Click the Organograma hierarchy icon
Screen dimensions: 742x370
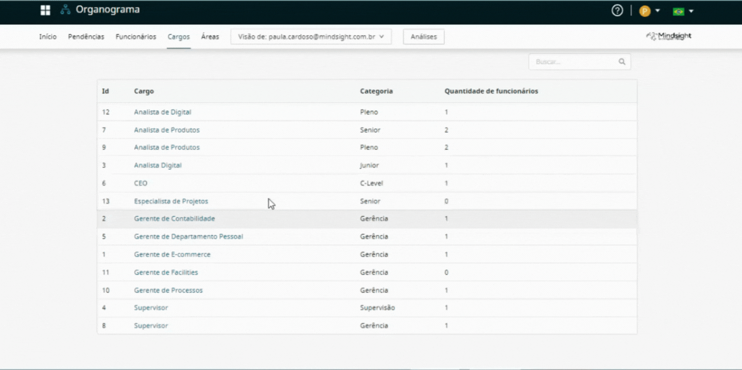66,10
